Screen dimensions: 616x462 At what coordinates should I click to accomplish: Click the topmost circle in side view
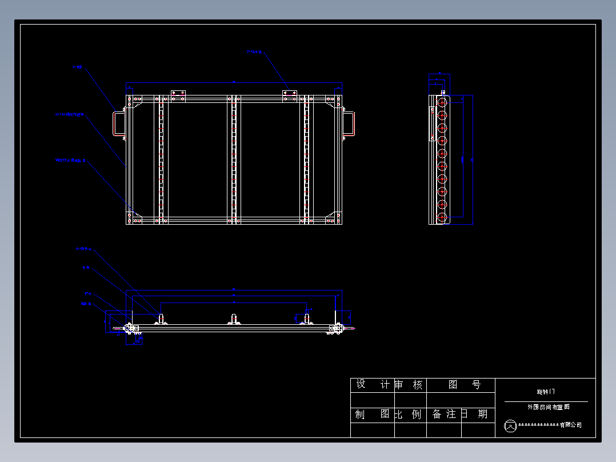pos(442,102)
